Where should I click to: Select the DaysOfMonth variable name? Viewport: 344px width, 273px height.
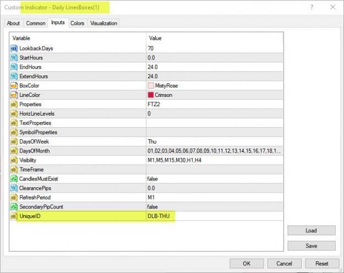(35, 151)
